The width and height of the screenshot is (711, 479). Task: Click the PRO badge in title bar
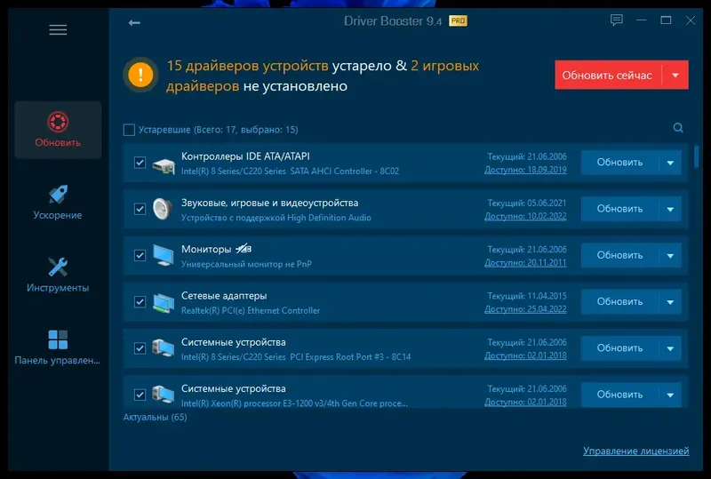click(x=458, y=20)
